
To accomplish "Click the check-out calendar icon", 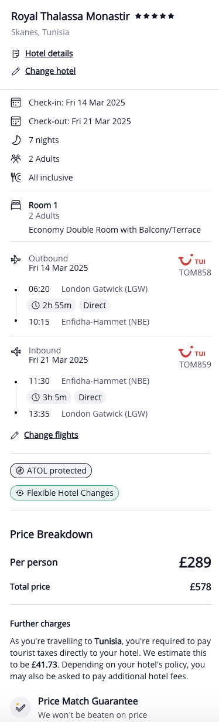I will pyautogui.click(x=16, y=121).
